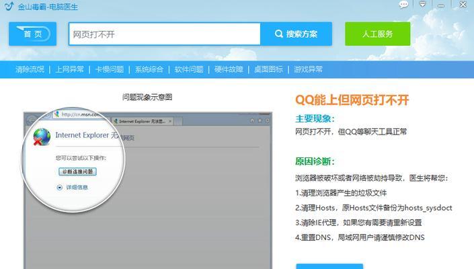
Task: Click the text 1.清理浏览器产生的垃圾文件
Action: click(x=341, y=193)
